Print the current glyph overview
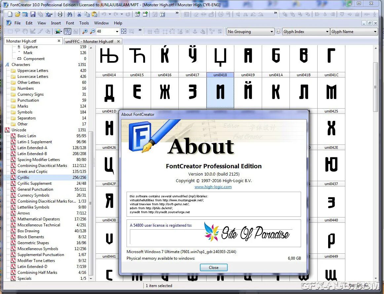The width and height of the screenshot is (384, 294). click(x=60, y=14)
